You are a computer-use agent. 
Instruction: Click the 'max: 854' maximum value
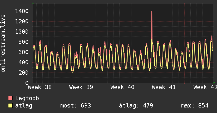[x=195, y=106]
